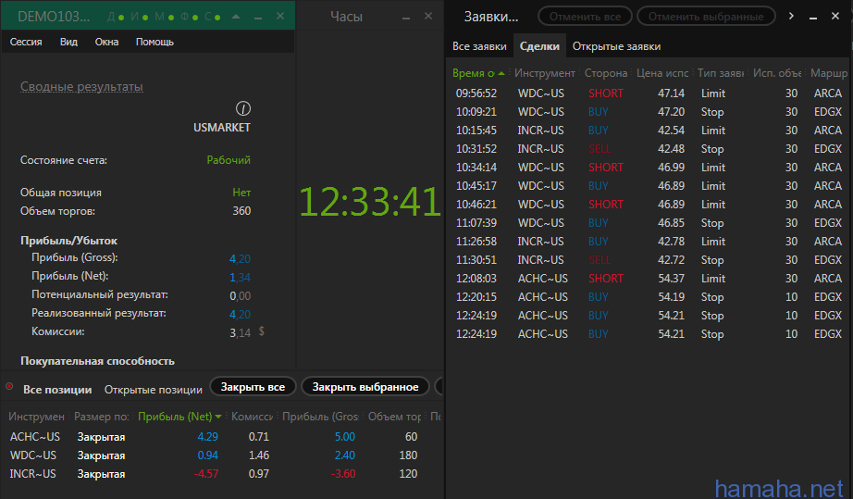Screen dimensions: 853x499
Task: Select the trade at 10:09:21
Action: click(x=649, y=111)
